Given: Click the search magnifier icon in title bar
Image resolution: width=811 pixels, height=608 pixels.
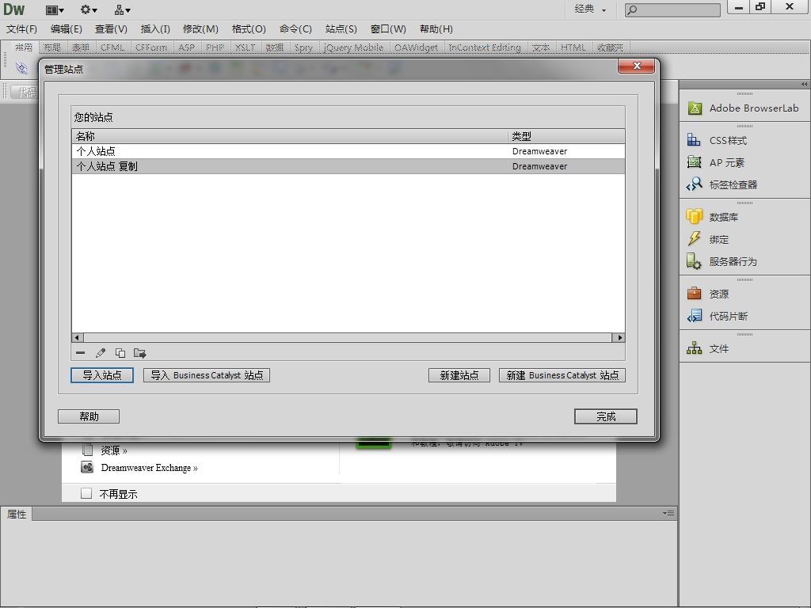Looking at the screenshot, I should pyautogui.click(x=632, y=9).
